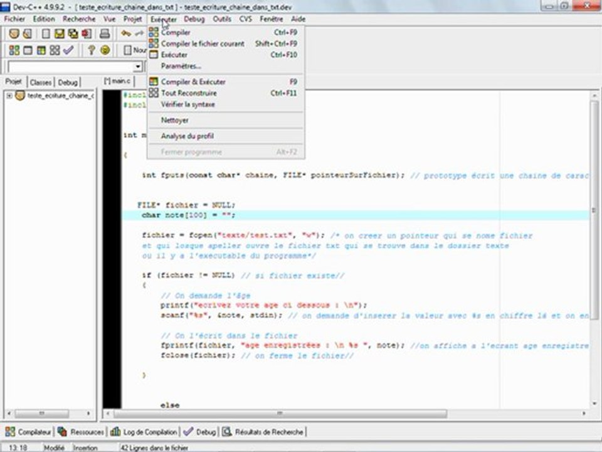Click the tan shield project toolbar icon
Image resolution: width=602 pixels, height=452 pixels.
pos(14,34)
